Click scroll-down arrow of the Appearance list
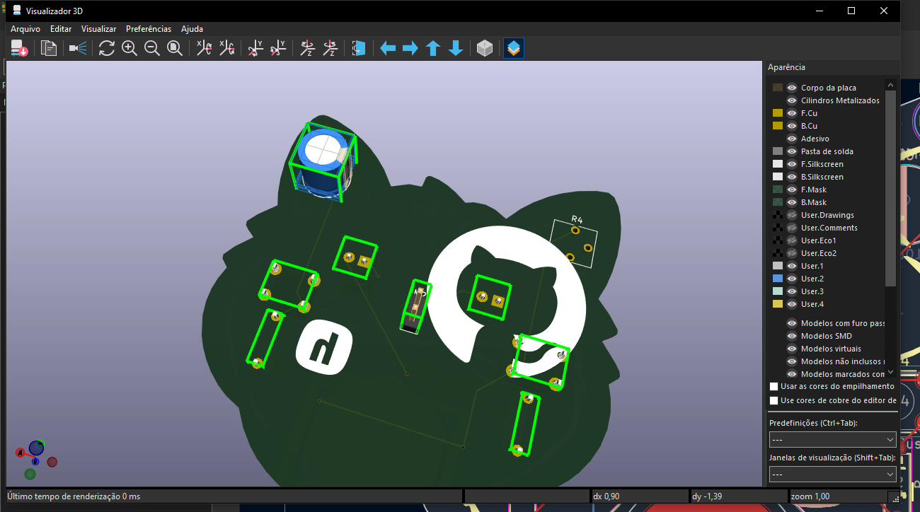The image size is (920, 512). pyautogui.click(x=890, y=372)
